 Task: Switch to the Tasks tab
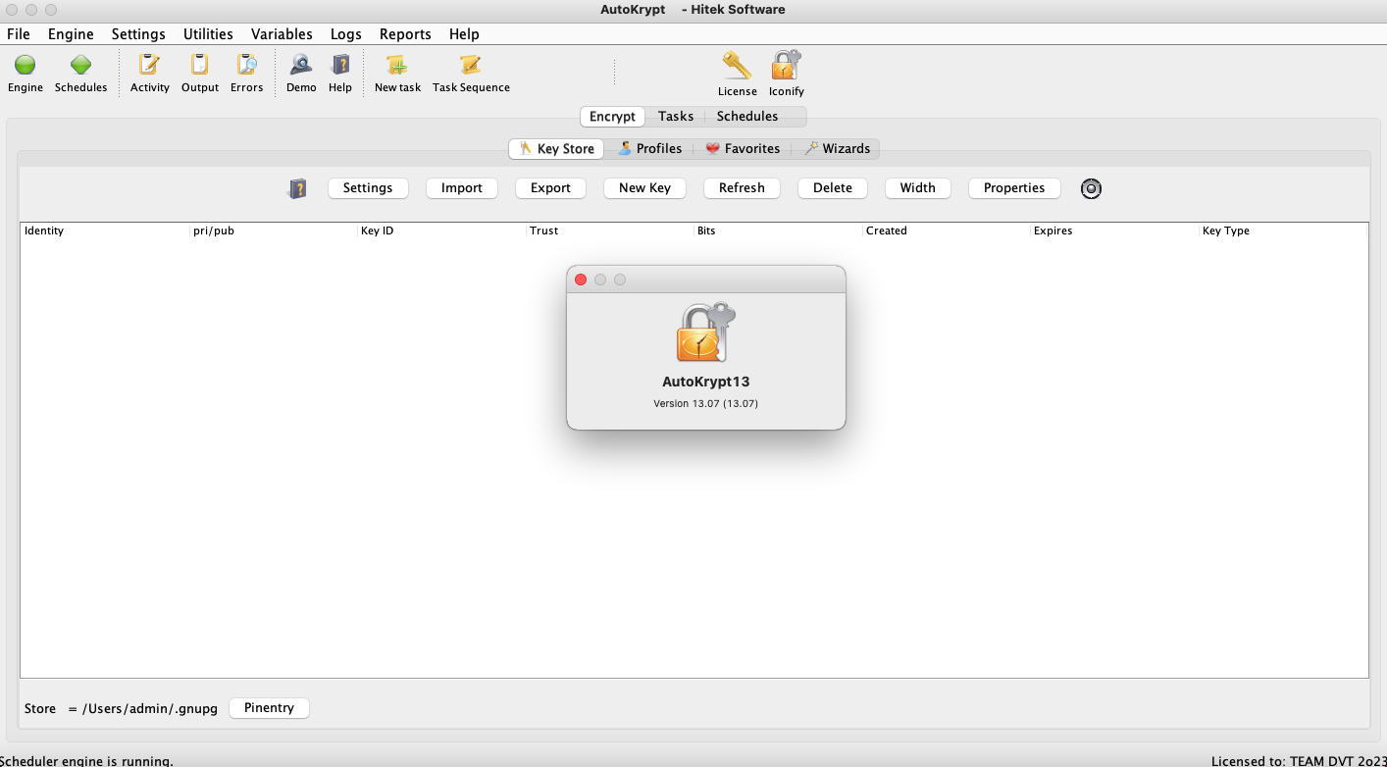(x=676, y=117)
